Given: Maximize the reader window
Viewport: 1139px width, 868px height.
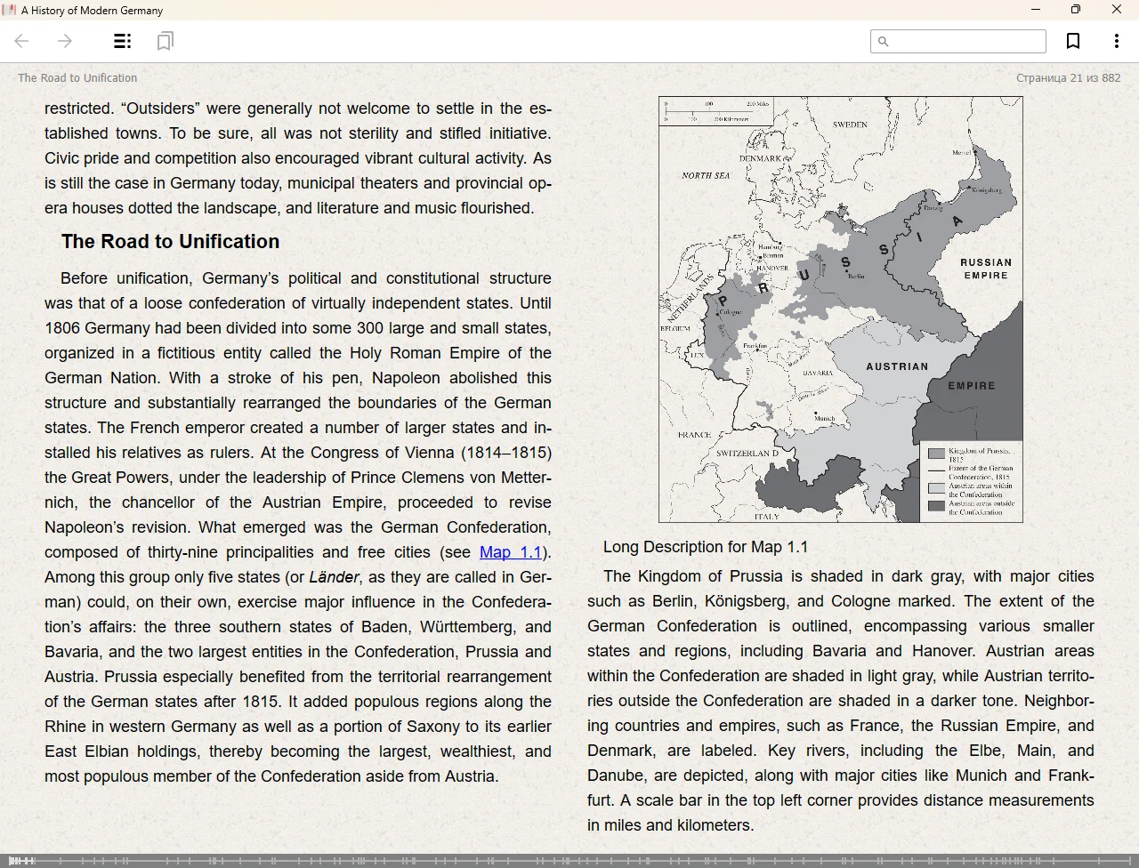Looking at the screenshot, I should pyautogui.click(x=1076, y=10).
